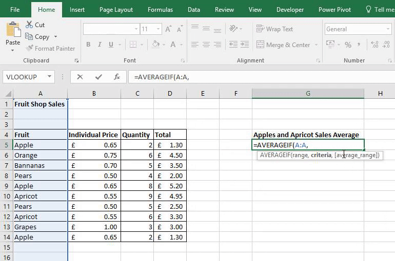The image size is (395, 261).
Task: Click the average_range argument in the formula tooltip
Action: click(x=358, y=155)
